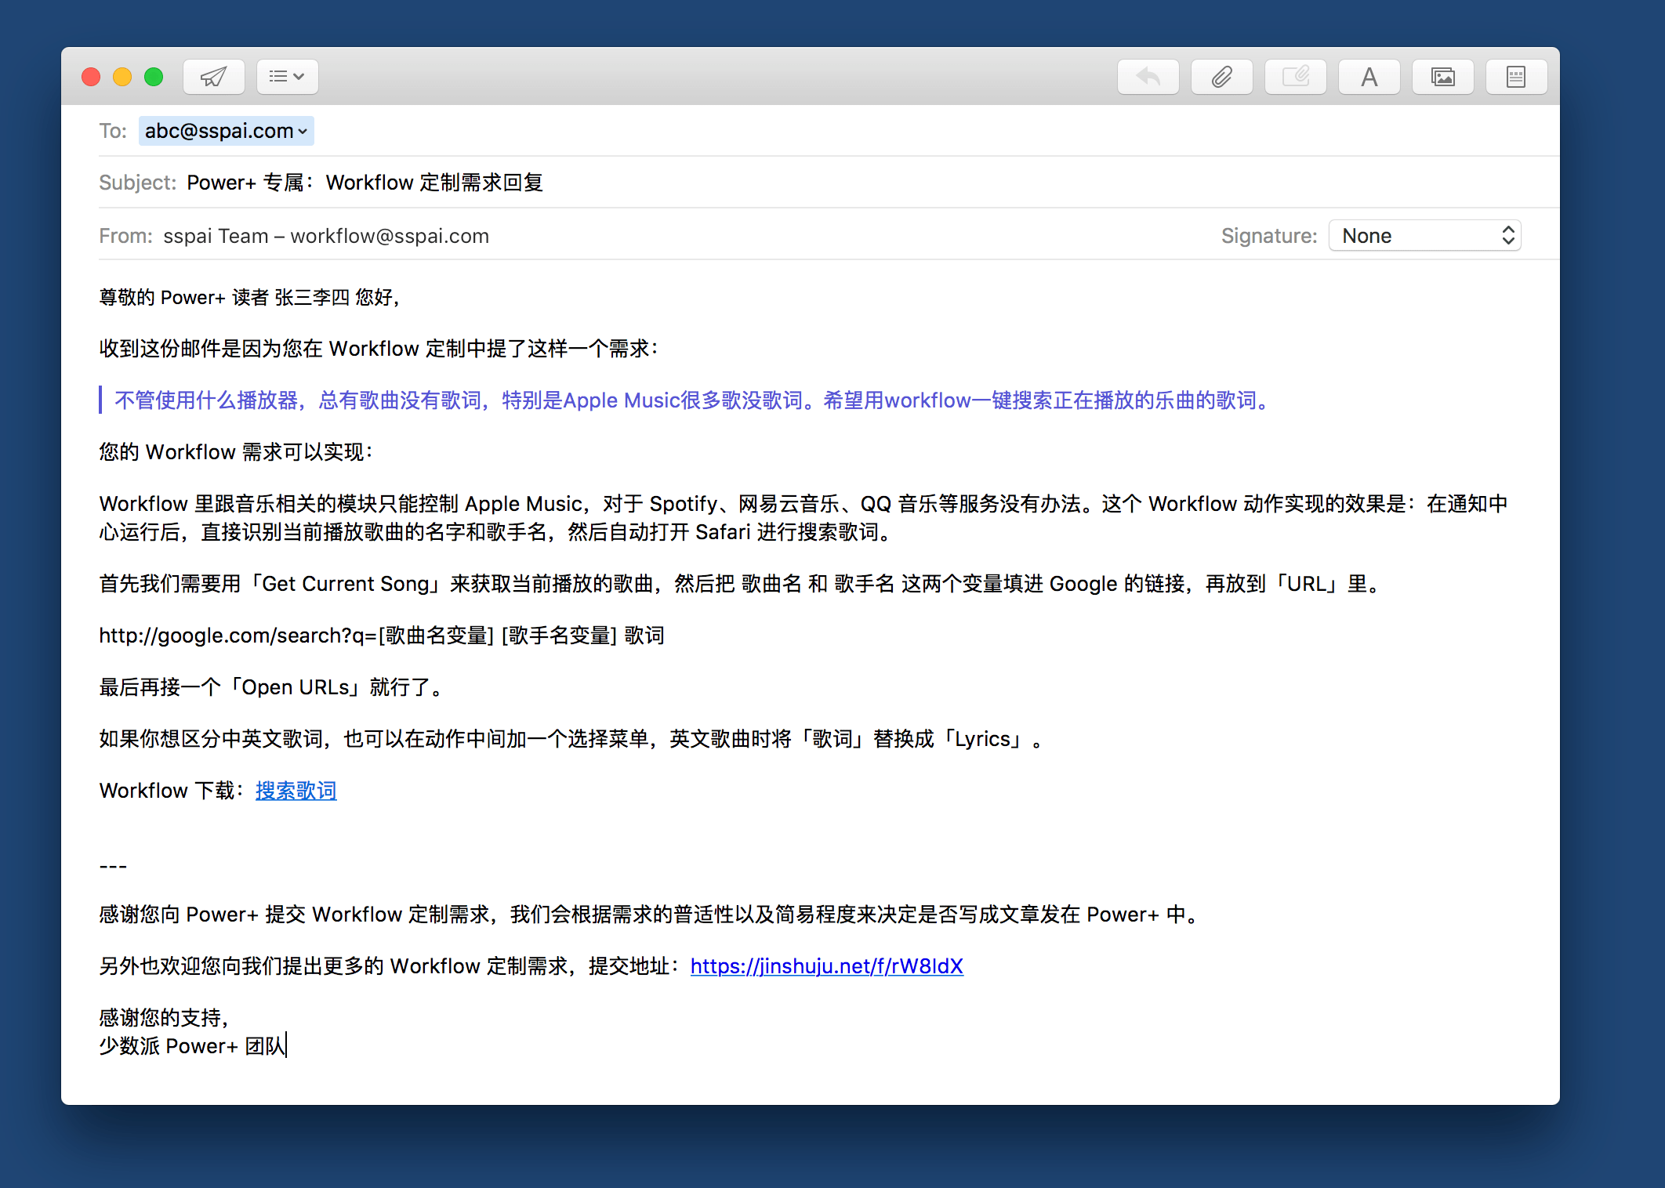Open the photo browser icon
Screen dimensions: 1665x1188
coord(1442,77)
